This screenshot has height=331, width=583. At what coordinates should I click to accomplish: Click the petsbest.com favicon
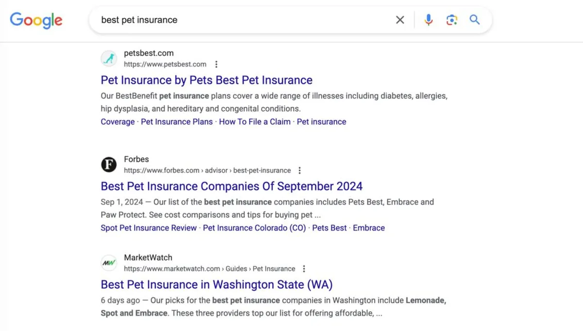click(x=109, y=59)
